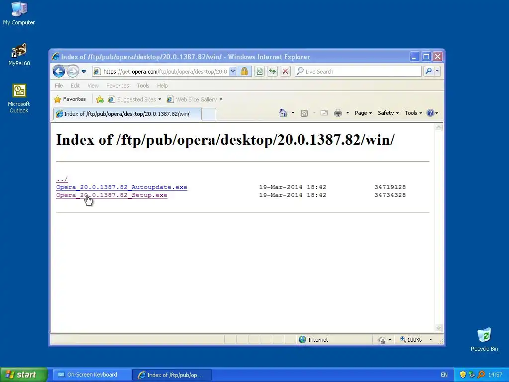
Task: Switch to On-Screen Keyboard taskbar item
Action: pos(91,375)
